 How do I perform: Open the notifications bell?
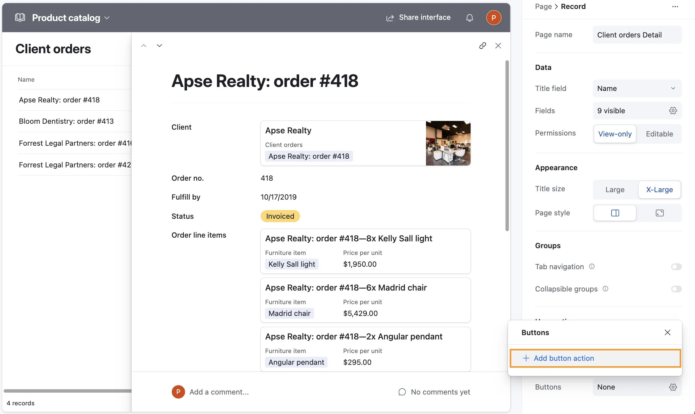470,18
